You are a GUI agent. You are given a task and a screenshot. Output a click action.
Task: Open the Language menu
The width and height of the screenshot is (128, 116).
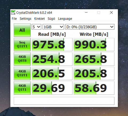click(65, 19)
